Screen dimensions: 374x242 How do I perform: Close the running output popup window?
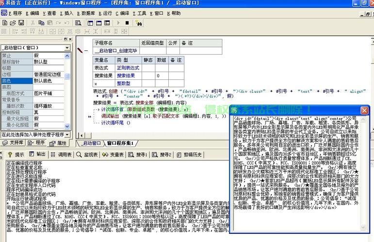tap(364, 110)
